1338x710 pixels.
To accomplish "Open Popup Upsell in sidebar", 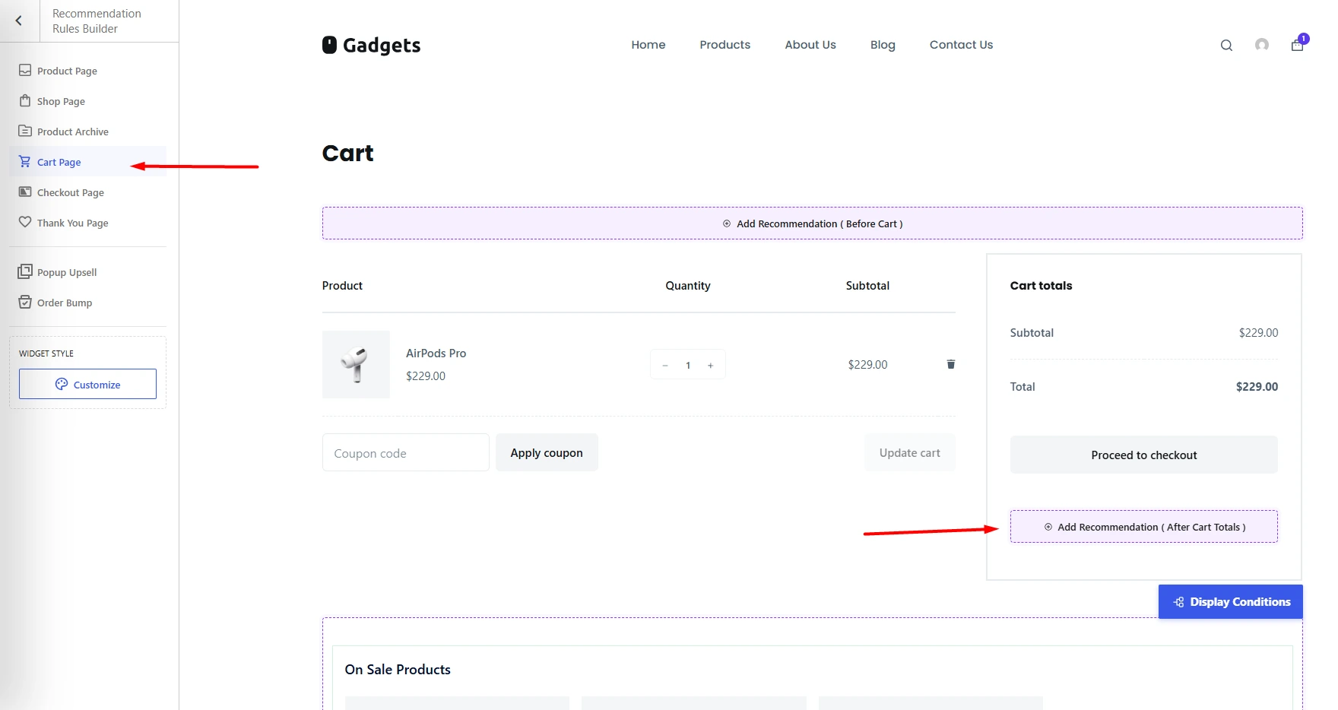I will (x=87, y=272).
